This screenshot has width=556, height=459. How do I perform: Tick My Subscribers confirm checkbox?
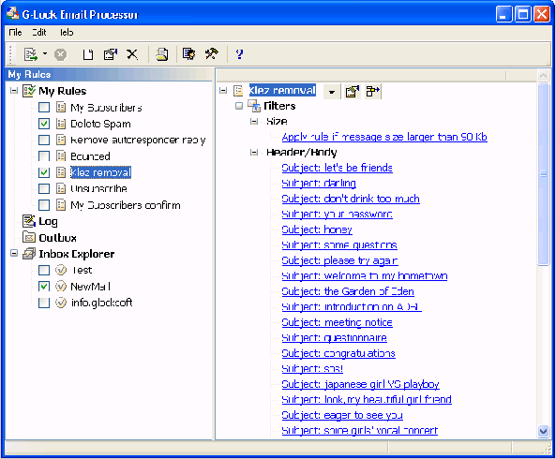click(44, 205)
